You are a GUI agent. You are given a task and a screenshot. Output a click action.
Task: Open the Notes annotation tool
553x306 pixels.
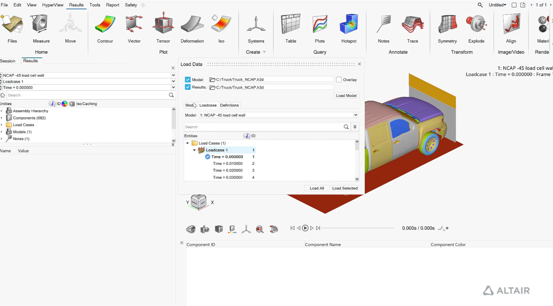coord(383,29)
